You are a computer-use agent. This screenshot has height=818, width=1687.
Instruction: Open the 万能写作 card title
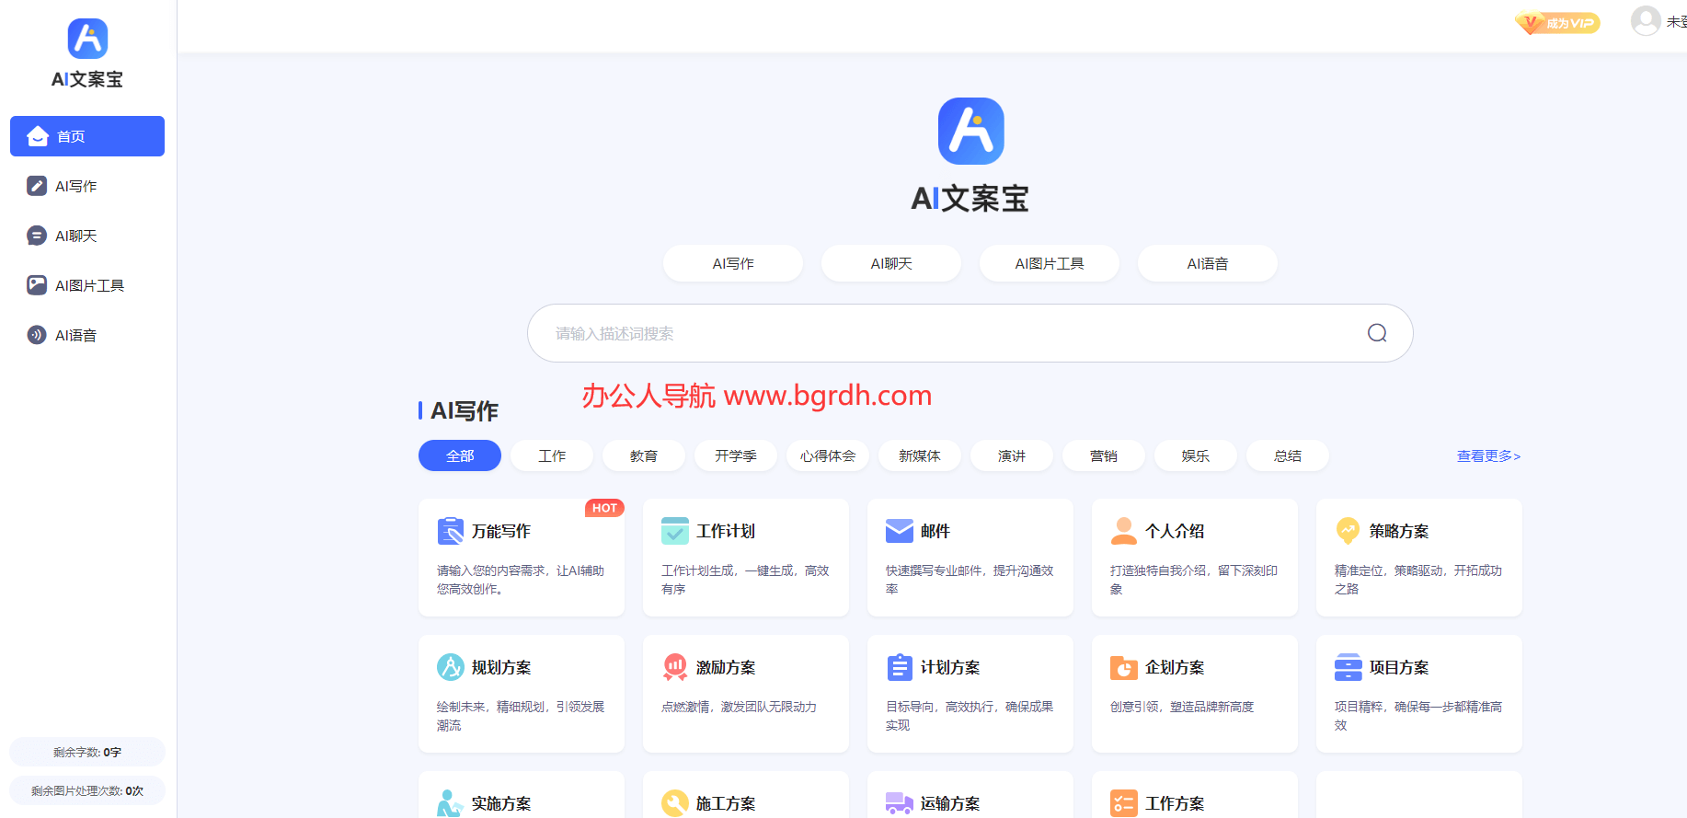tap(501, 531)
